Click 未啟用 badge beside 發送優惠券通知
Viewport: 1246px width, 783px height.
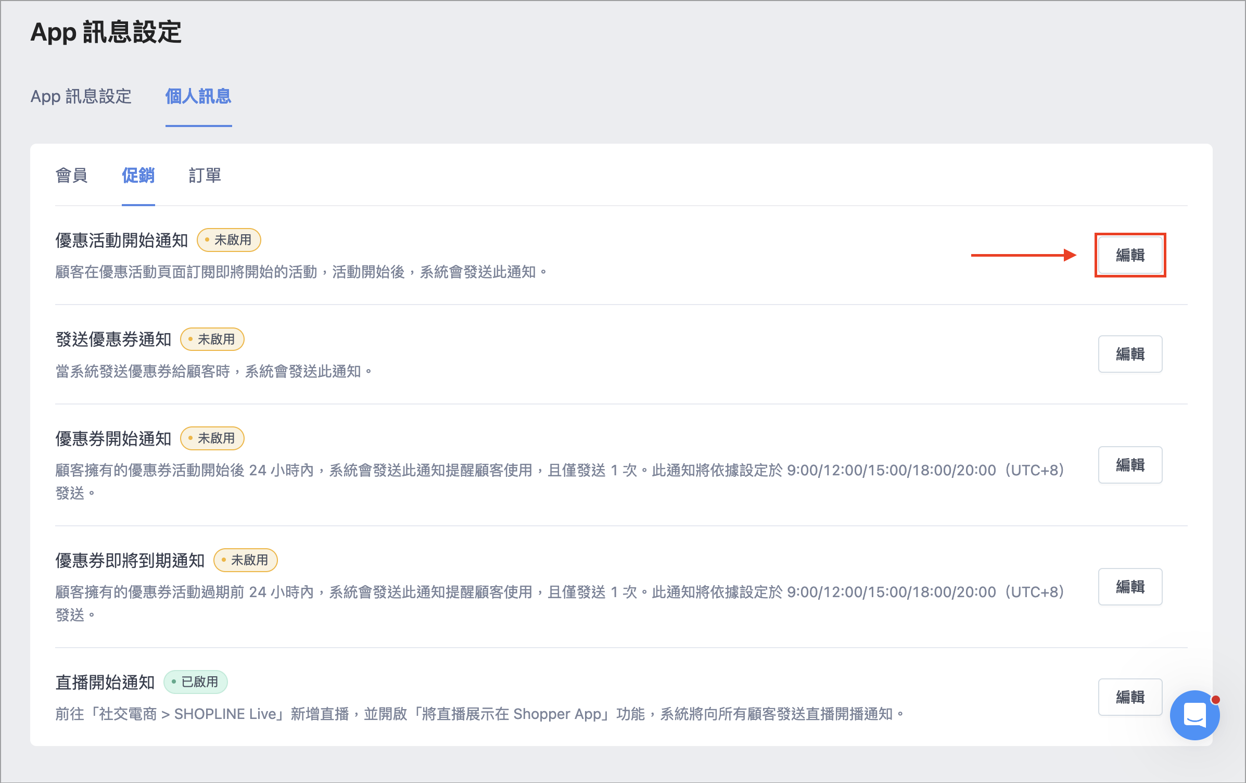pos(212,339)
